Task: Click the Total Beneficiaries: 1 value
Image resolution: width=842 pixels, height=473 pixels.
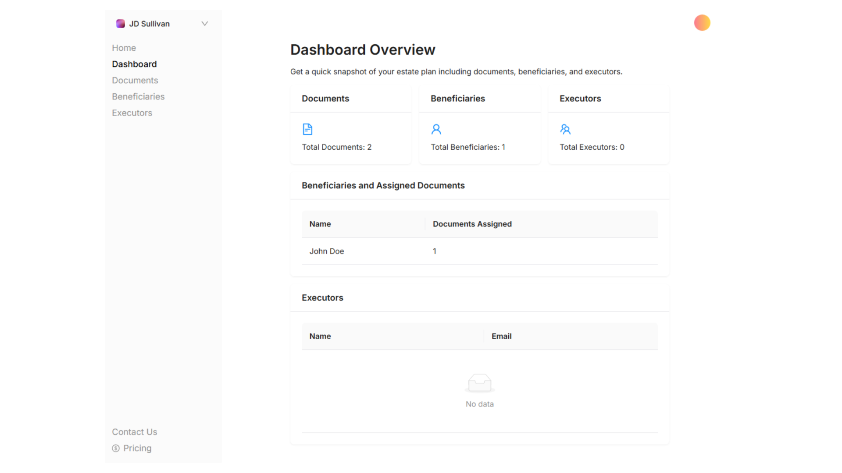Action: pos(468,147)
